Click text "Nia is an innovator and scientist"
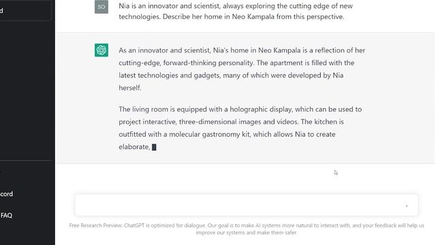The image size is (436, 245). point(169,6)
